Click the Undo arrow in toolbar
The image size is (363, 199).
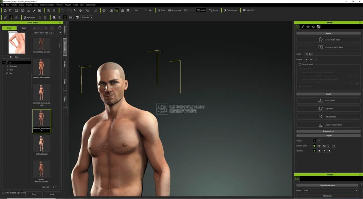pyautogui.click(x=63, y=10)
